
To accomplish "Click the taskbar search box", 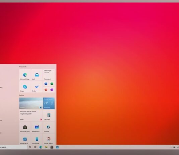I will coord(13,147).
